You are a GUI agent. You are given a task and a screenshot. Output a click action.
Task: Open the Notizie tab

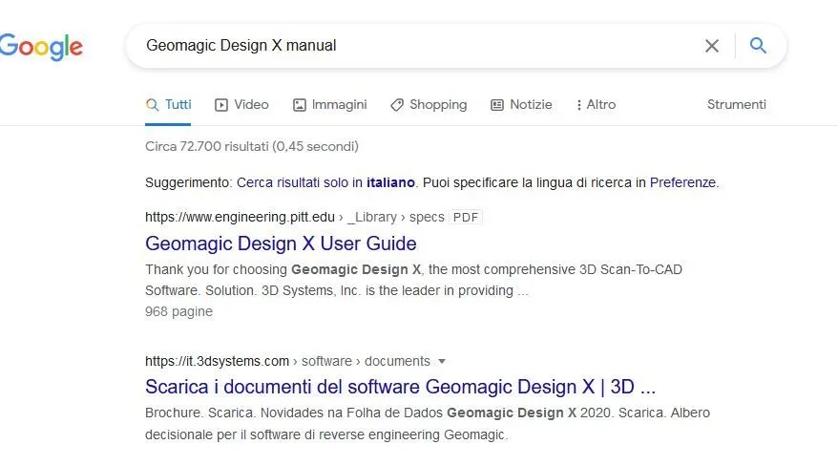point(521,105)
